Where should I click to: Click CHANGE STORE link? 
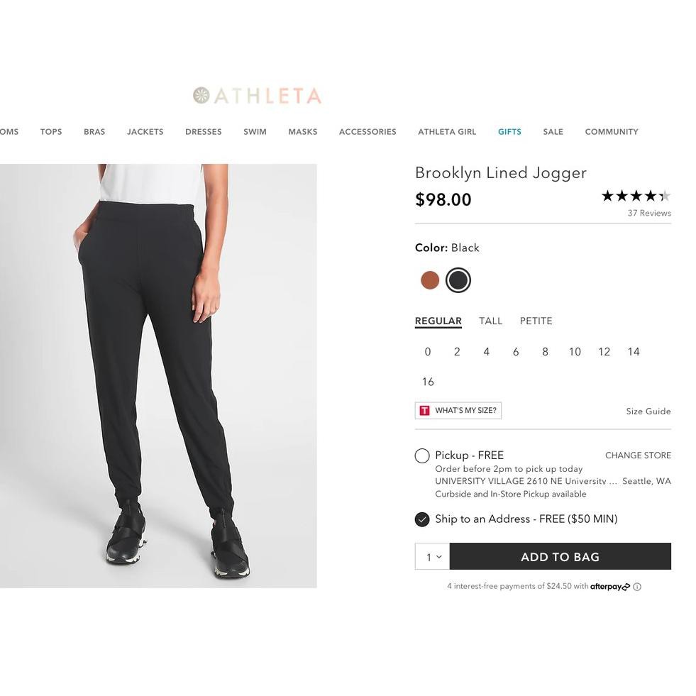point(638,455)
